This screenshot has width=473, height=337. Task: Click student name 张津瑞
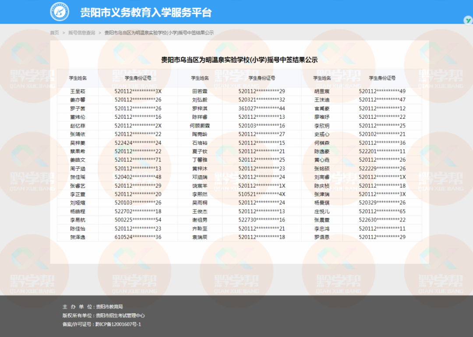click(x=322, y=194)
